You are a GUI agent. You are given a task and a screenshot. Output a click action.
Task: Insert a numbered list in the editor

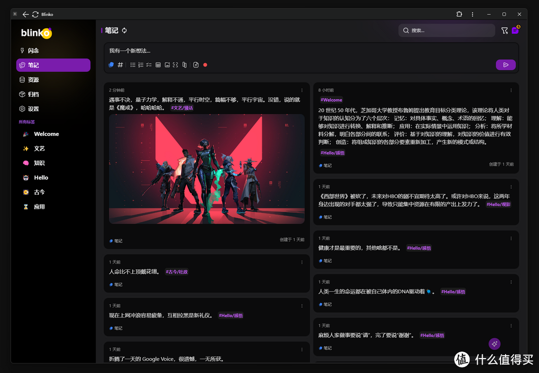[x=141, y=65]
